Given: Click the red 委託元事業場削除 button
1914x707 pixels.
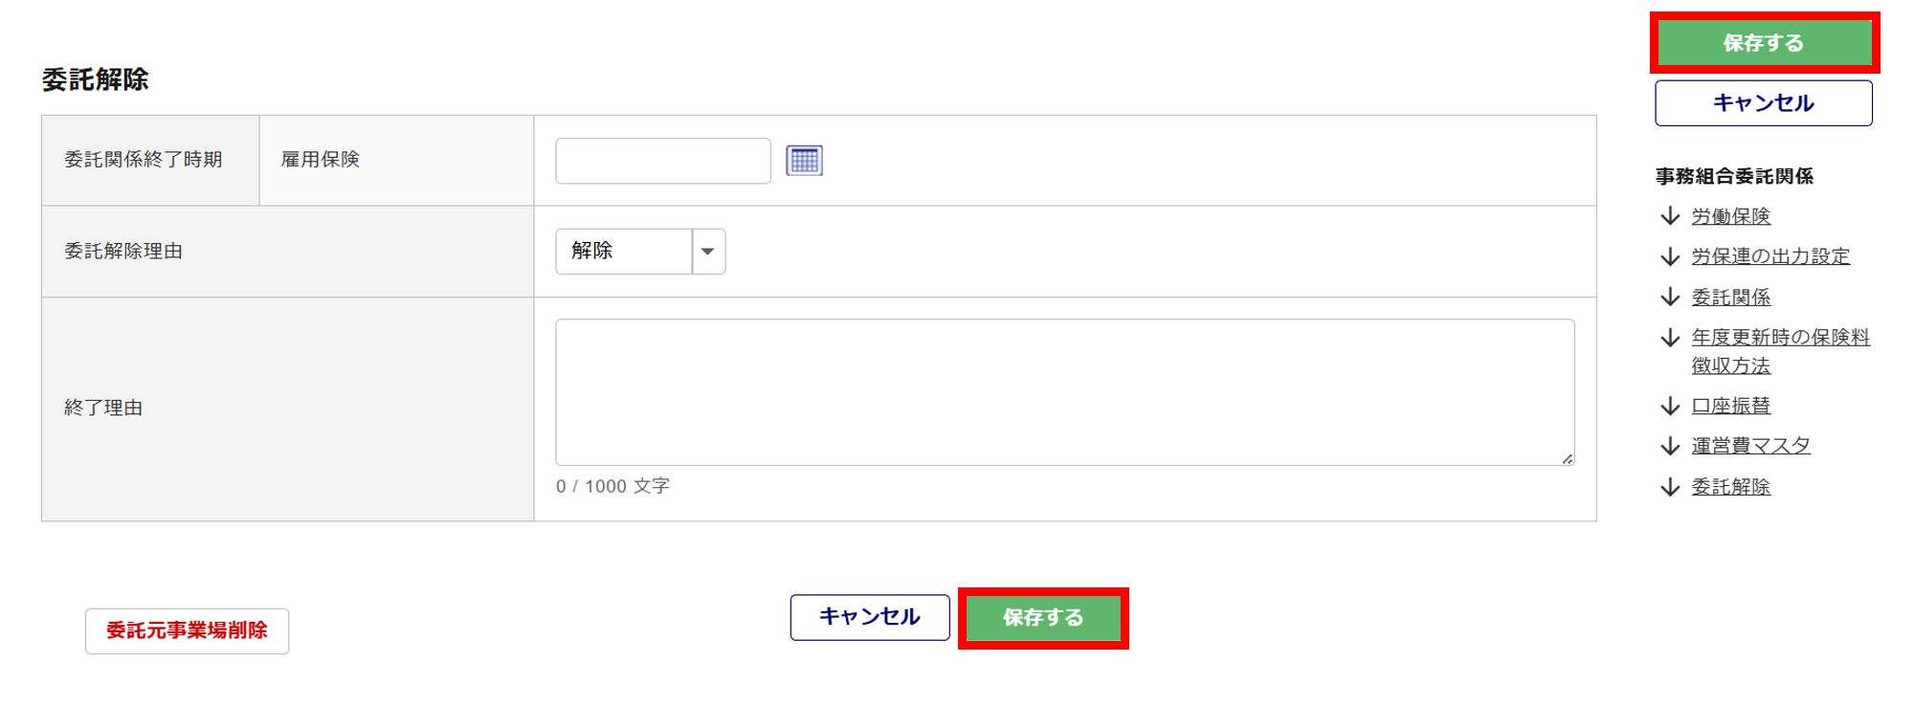Looking at the screenshot, I should pos(187,630).
